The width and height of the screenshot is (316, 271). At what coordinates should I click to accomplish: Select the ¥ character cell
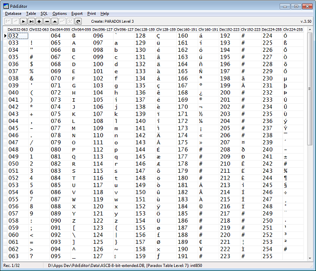[208, 249]
